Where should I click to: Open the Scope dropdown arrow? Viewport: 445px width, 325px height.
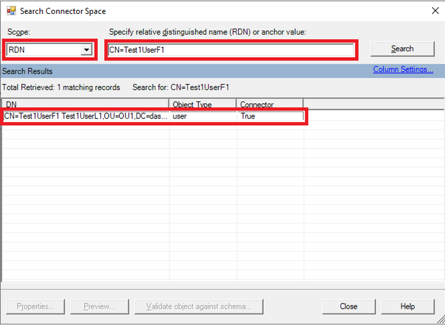(x=86, y=50)
